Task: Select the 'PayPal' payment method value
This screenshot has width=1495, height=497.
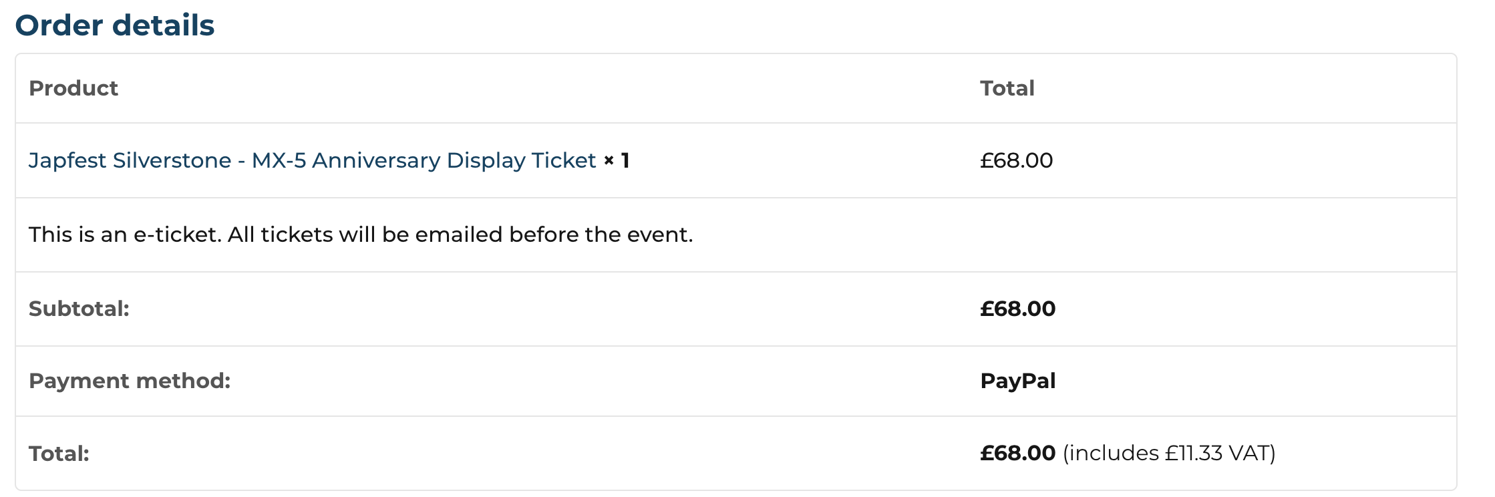Action: click(x=1017, y=381)
